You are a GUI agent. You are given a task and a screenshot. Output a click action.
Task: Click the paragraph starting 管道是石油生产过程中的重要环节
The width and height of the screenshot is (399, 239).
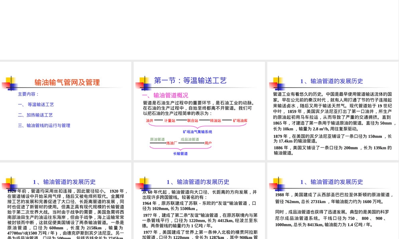point(199,108)
